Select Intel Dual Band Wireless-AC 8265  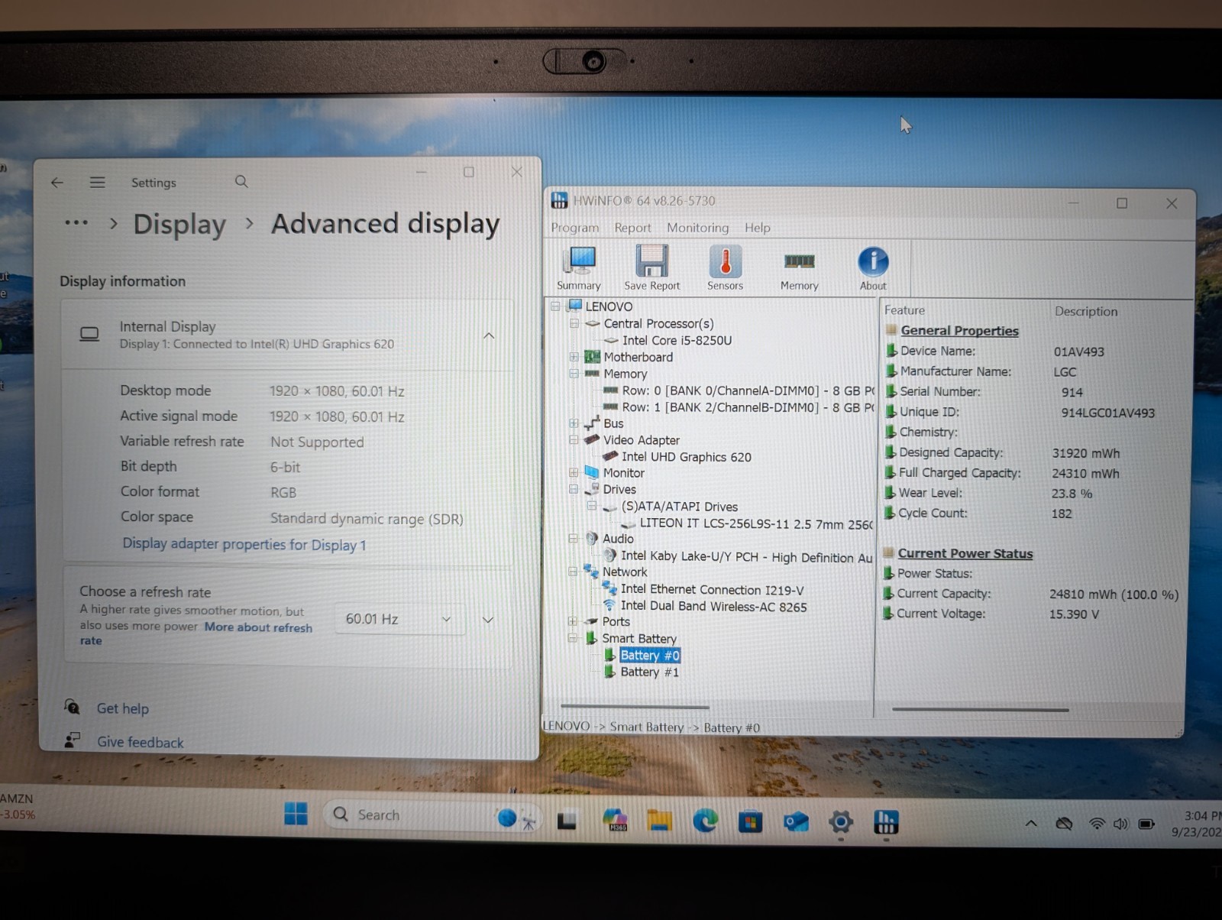point(713,607)
